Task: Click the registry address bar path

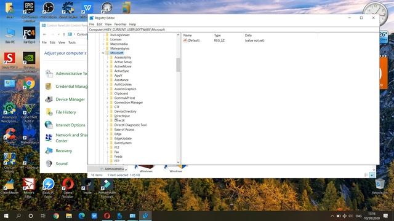Action: click(x=127, y=29)
